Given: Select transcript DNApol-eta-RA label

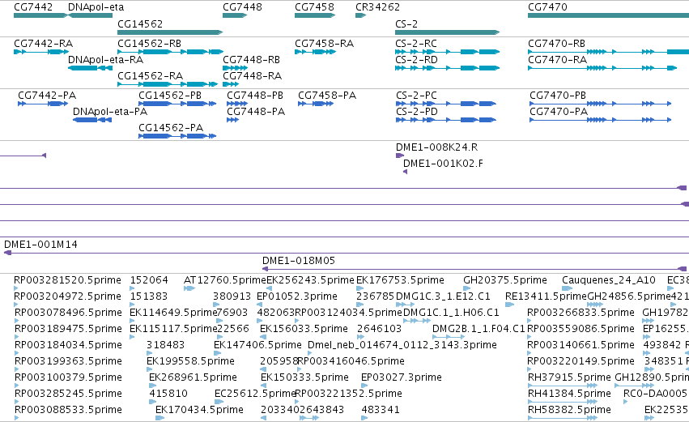Looking at the screenshot, I should tap(105, 60).
